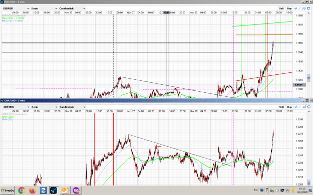
Task: Open 5 min timeframe dropdown in EUR/USD chart
Action: [x=44, y=8]
